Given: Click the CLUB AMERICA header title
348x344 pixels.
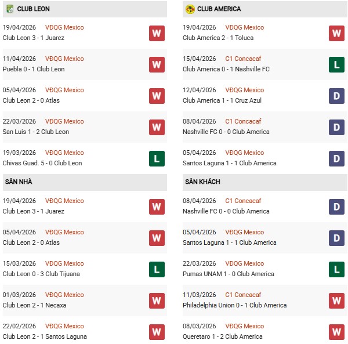Looking at the screenshot, I should [219, 9].
